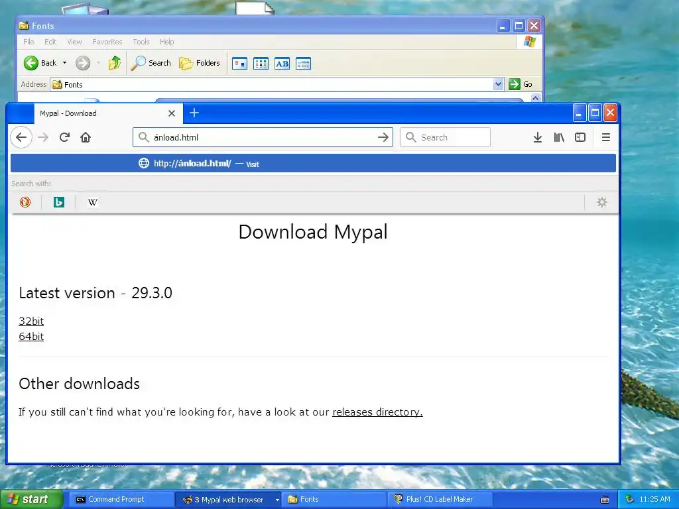Viewport: 679px width, 509px height.
Task: Toggle the Mypal sidebar icon
Action: tap(580, 137)
